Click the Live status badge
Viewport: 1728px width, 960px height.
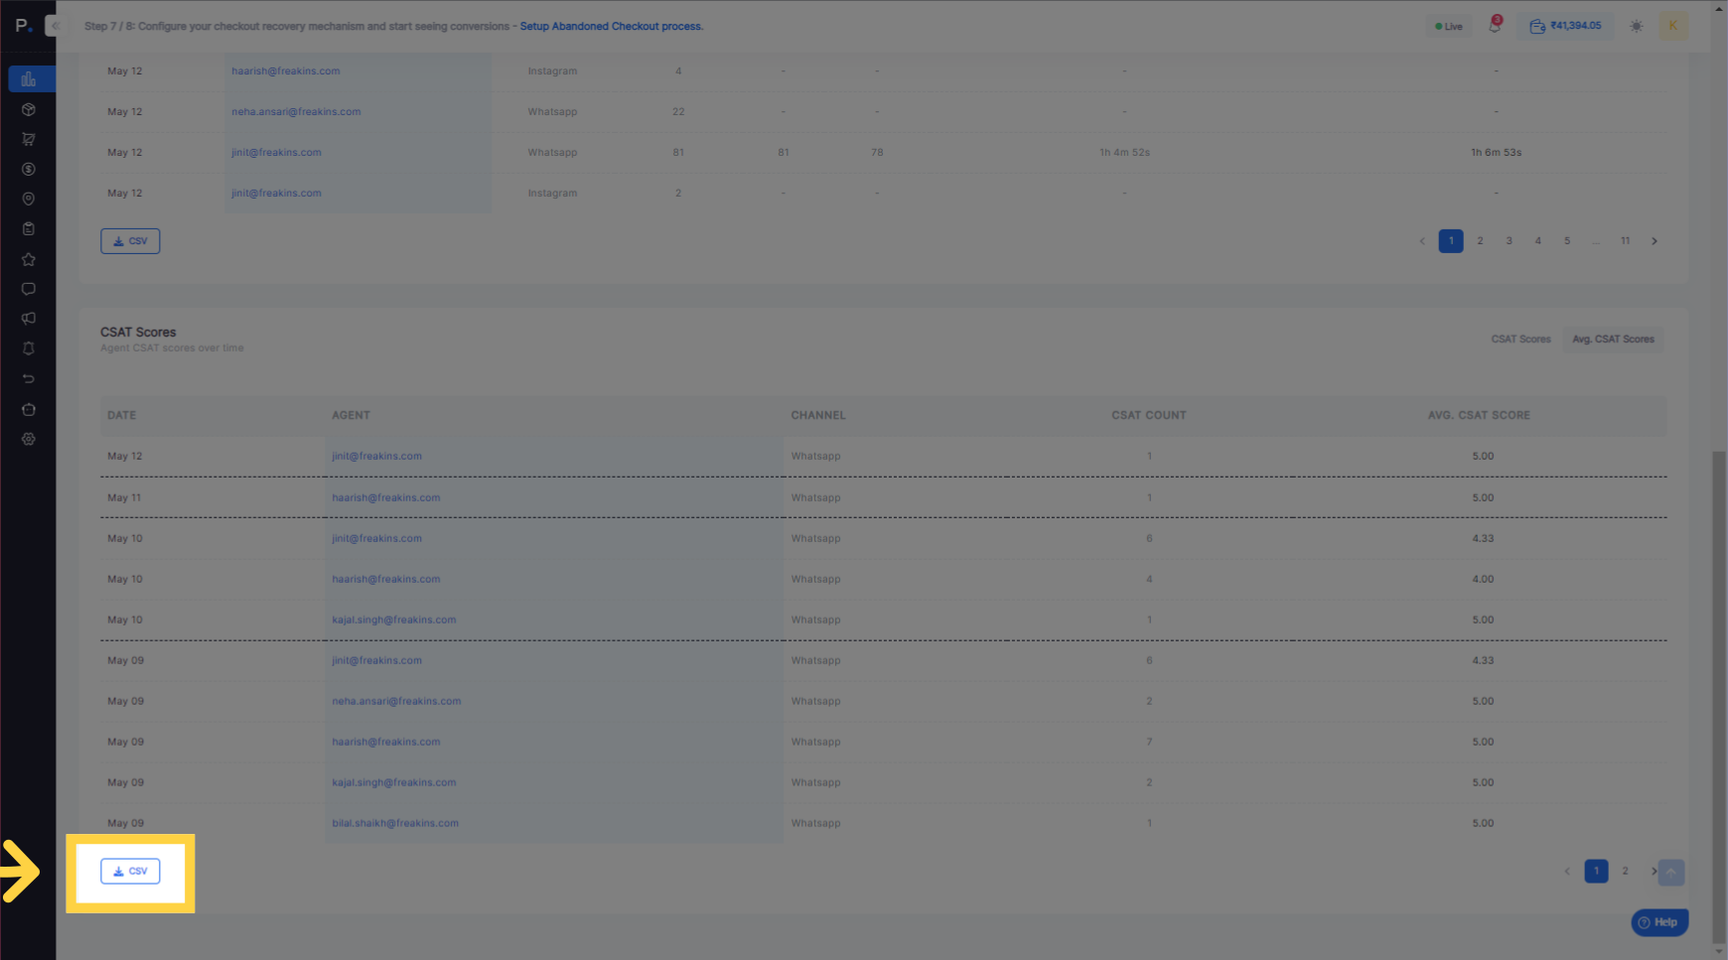tap(1449, 27)
